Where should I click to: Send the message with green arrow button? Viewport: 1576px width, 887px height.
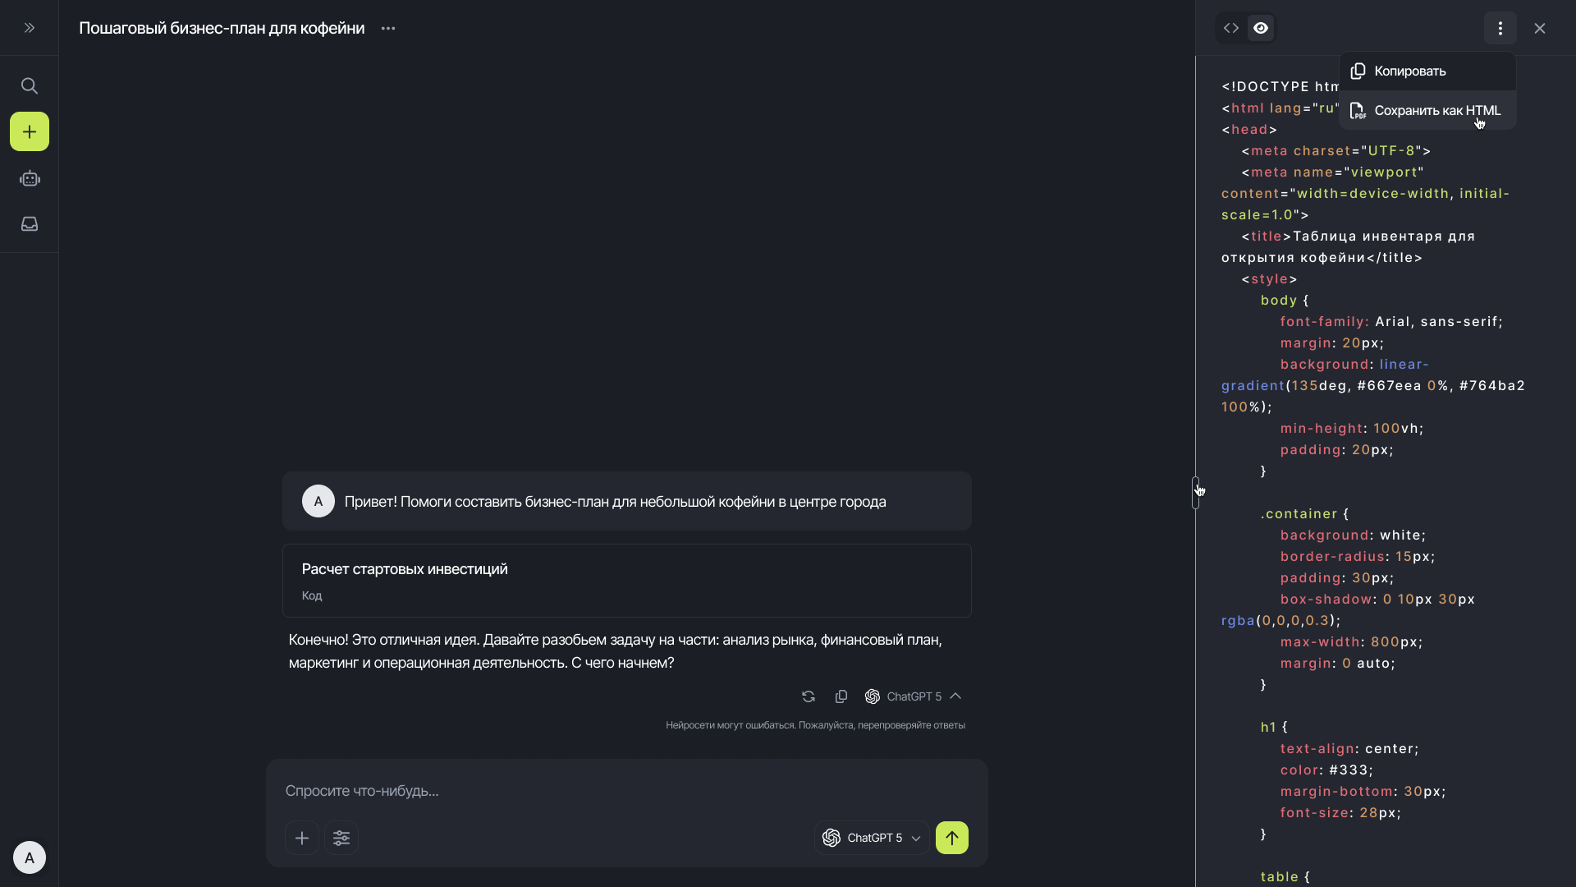pyautogui.click(x=952, y=838)
